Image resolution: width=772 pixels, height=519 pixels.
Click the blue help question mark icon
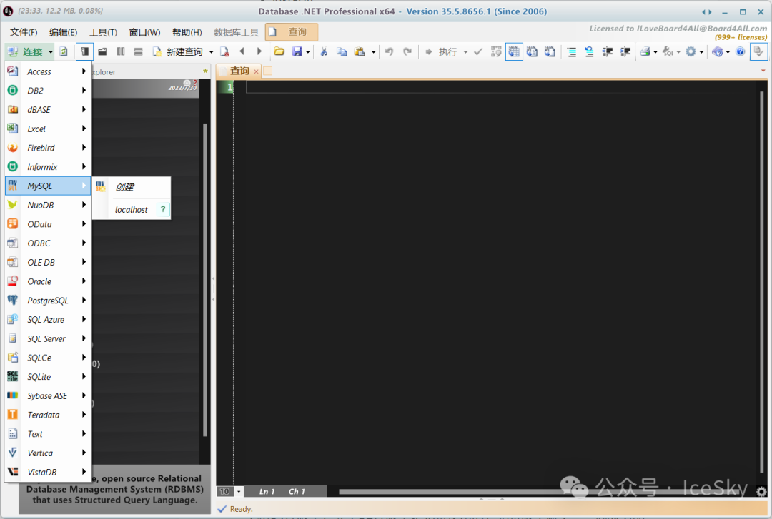(x=740, y=51)
